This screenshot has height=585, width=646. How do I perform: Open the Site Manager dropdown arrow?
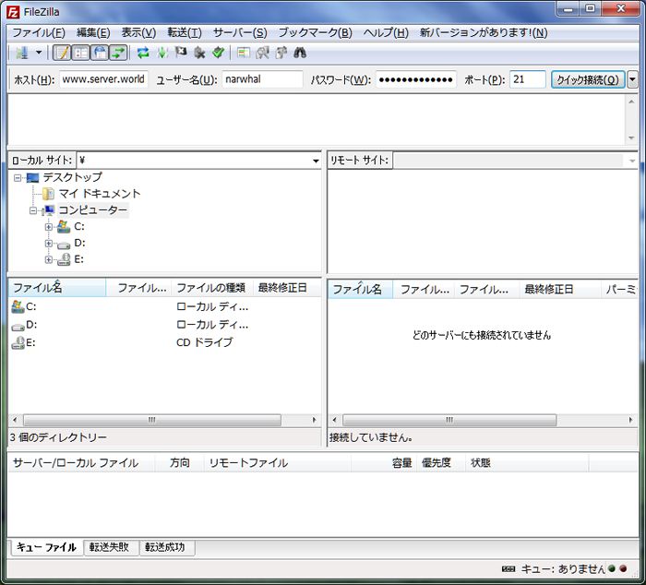[x=39, y=53]
